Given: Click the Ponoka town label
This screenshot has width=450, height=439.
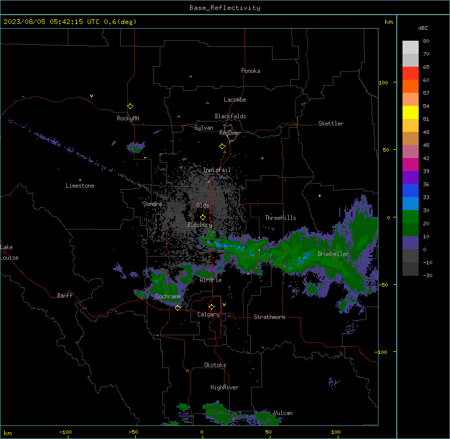Looking at the screenshot, I should tap(251, 71).
